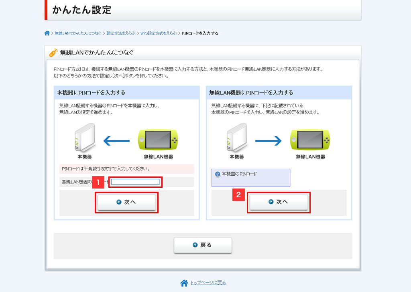The height and width of the screenshot is (292, 411).
Task: Open the WPS設定方式をえらぶ breadcrumb link
Action: coord(159,33)
